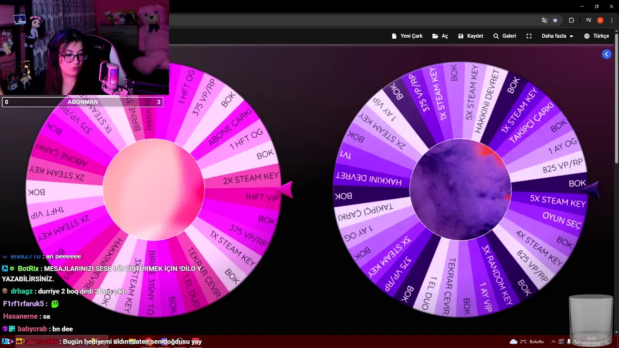Image resolution: width=619 pixels, height=348 pixels.
Task: Click the bookmark star icon
Action: coord(555,20)
